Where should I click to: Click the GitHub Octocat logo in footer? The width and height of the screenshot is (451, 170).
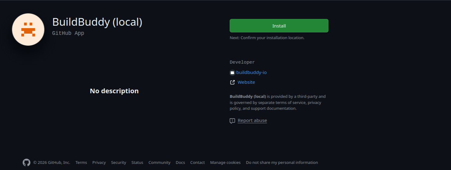point(27,162)
